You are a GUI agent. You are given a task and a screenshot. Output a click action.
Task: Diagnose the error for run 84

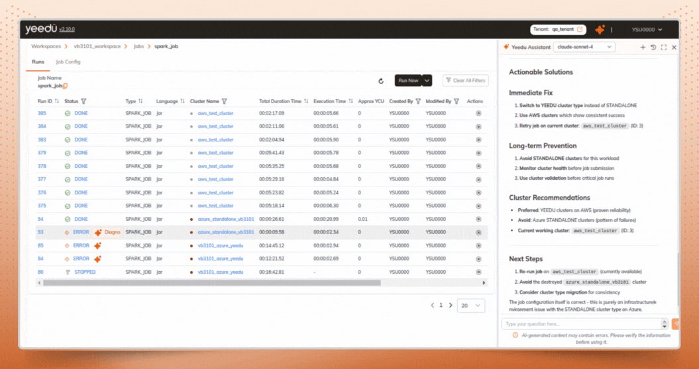[x=98, y=259]
